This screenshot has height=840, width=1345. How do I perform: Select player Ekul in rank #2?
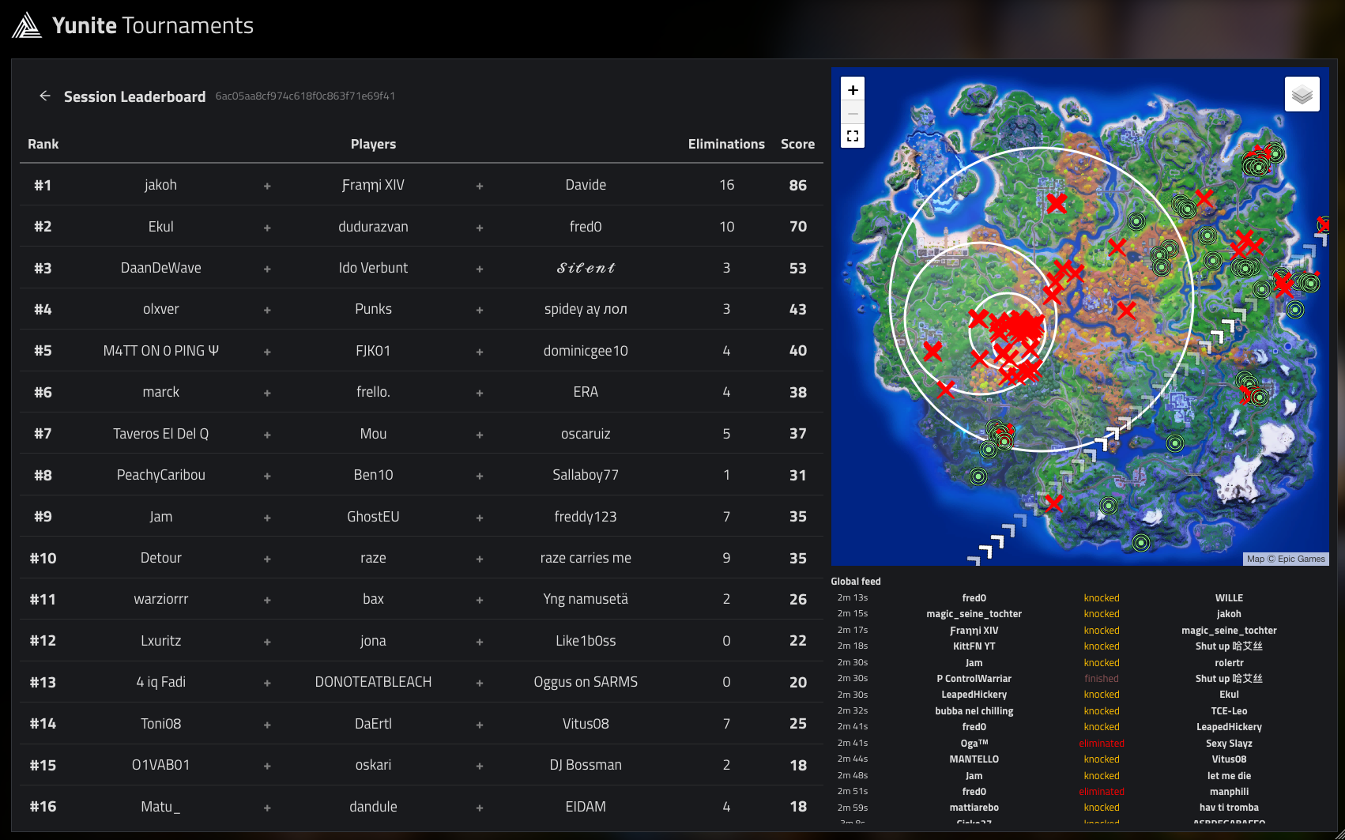tap(160, 227)
